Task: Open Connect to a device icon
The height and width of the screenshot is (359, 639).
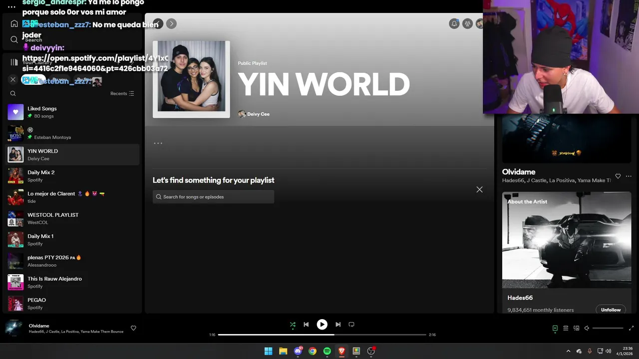Action: point(576,328)
